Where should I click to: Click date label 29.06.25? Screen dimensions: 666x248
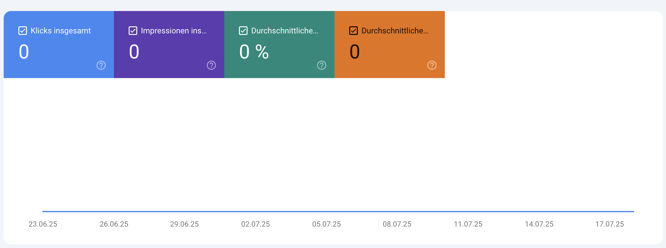[x=184, y=224]
